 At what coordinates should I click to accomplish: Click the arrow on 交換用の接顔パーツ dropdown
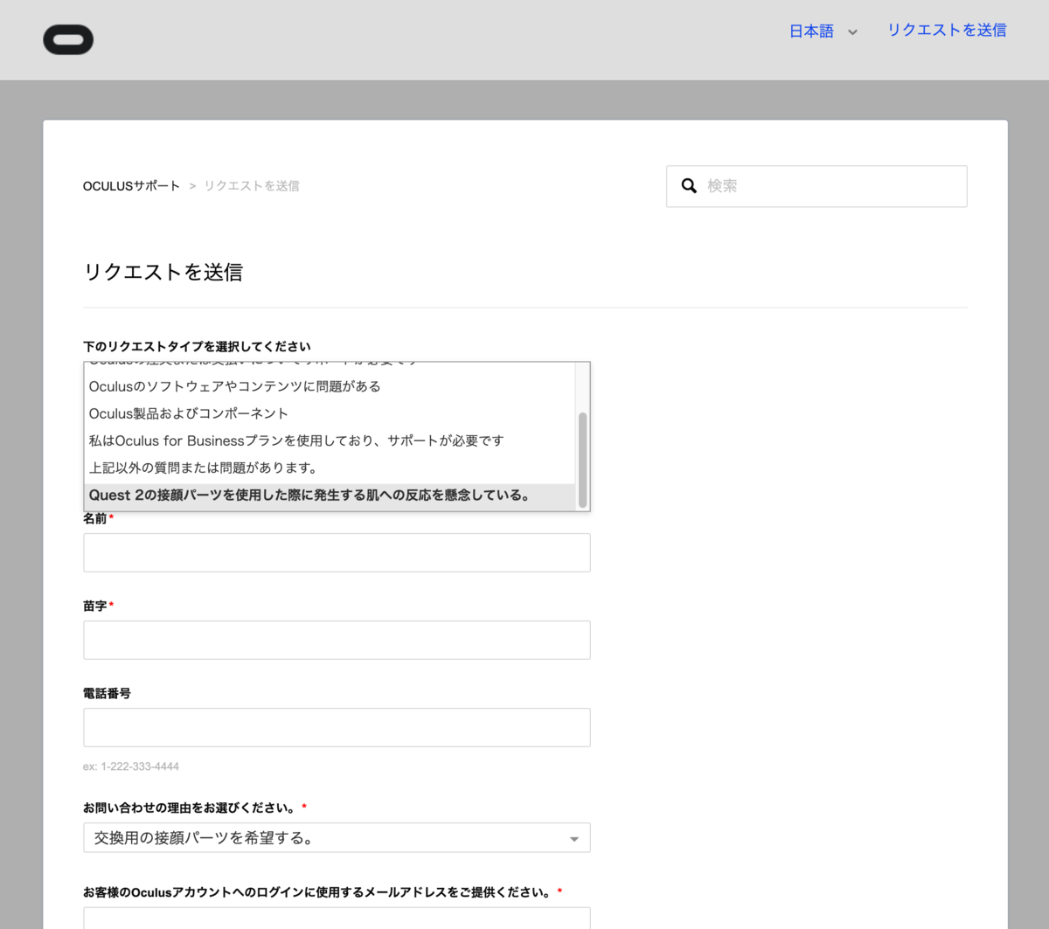574,839
